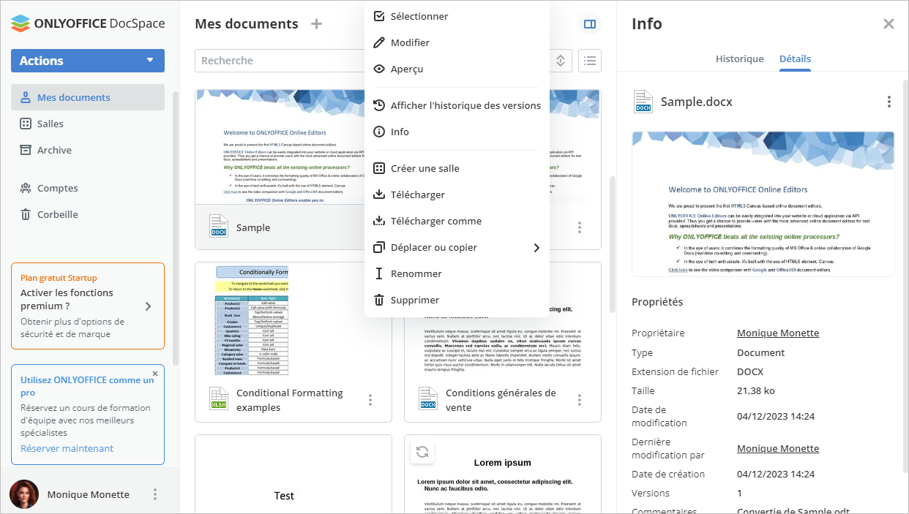Click the Archive box icon
The height and width of the screenshot is (514, 909).
(26, 150)
